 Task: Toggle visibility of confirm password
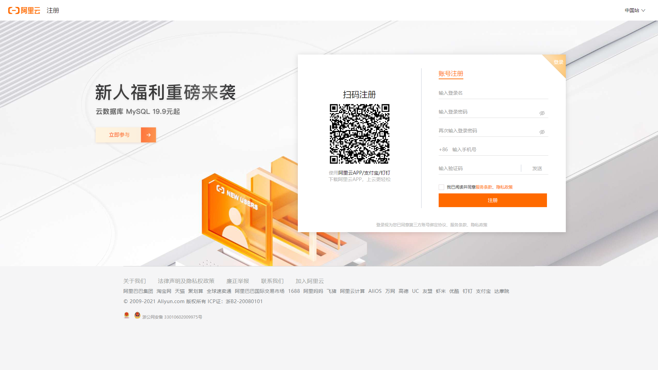pyautogui.click(x=542, y=132)
